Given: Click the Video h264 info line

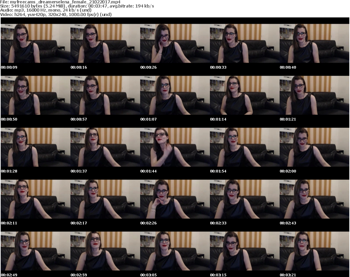Looking at the screenshot, I should coord(56,14).
